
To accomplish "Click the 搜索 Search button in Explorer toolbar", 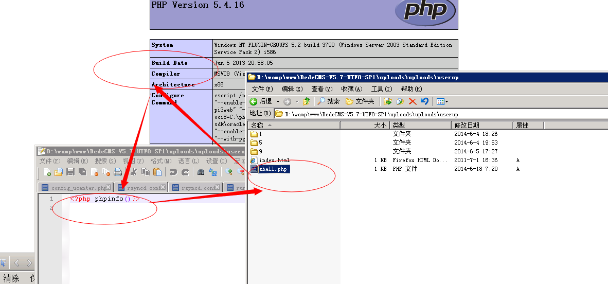I will pos(329,102).
